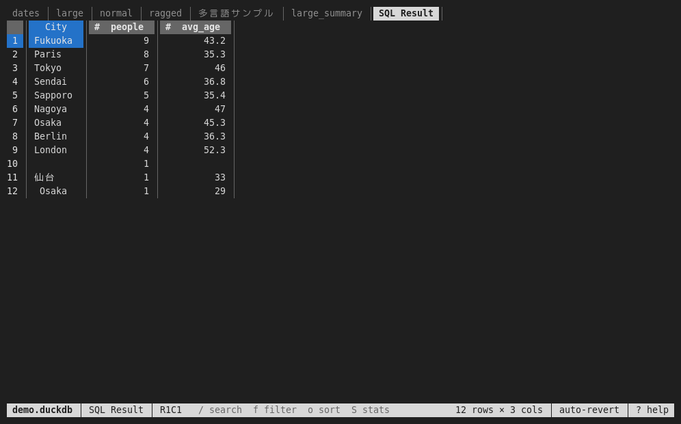Click the number type icon beside avg_age
The height and width of the screenshot is (424, 681).
click(168, 27)
